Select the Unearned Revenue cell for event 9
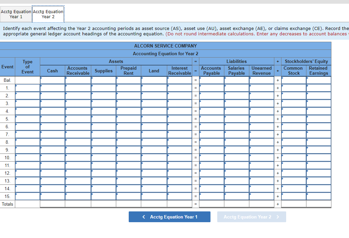Screen dimensions: 349x238 261,150
